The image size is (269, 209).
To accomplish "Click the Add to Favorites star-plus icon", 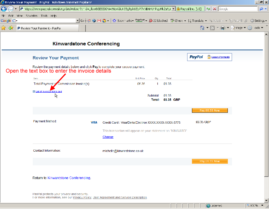I will click(x=11, y=28).
